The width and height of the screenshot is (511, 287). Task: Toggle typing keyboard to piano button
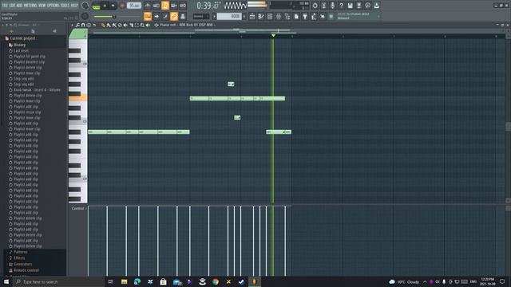(148, 16)
